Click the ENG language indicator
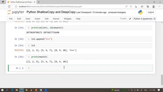This screenshot has width=163, height=92. (x=145, y=90)
